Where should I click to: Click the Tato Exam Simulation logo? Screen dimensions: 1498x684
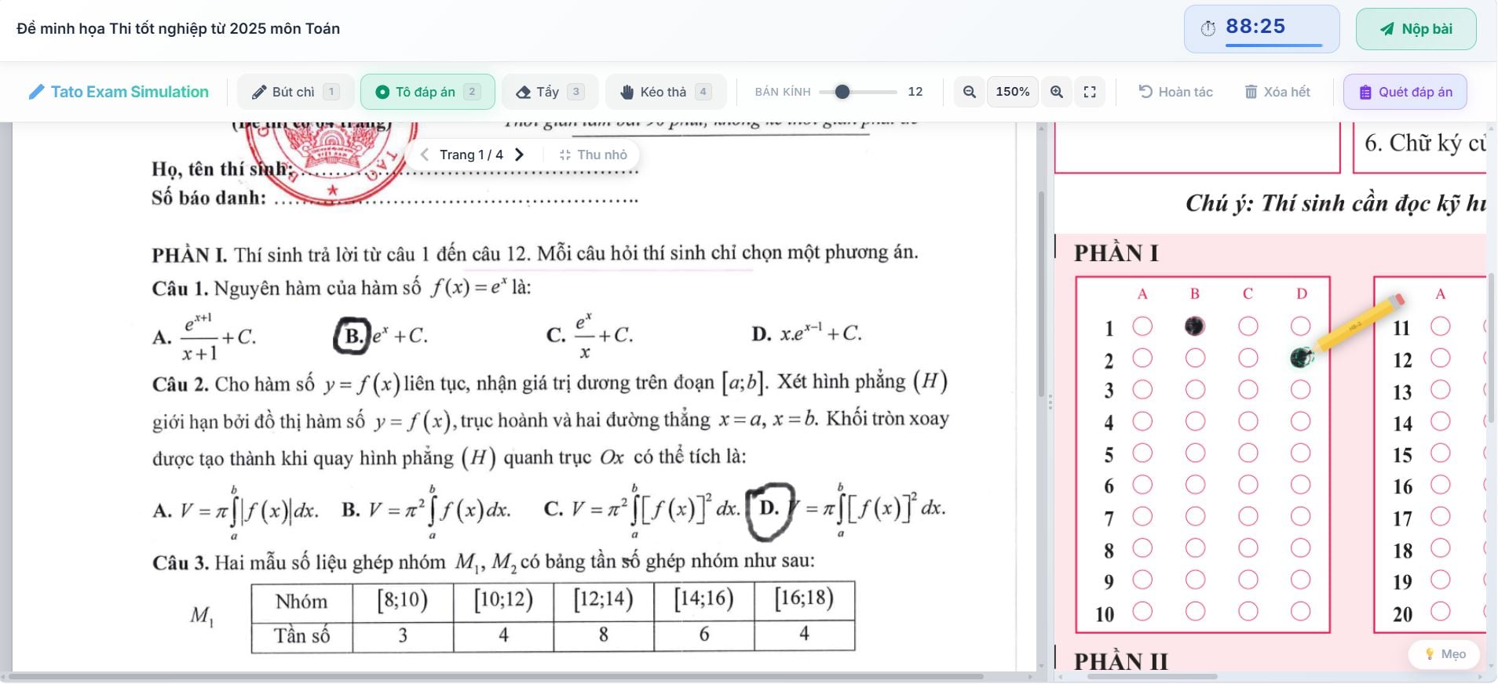click(119, 92)
